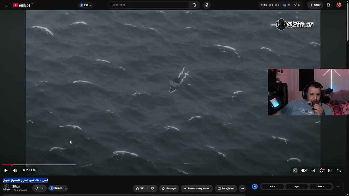Click the vidIQ logo in the stats bar
This screenshot has height=196, width=349.
coord(255,186)
